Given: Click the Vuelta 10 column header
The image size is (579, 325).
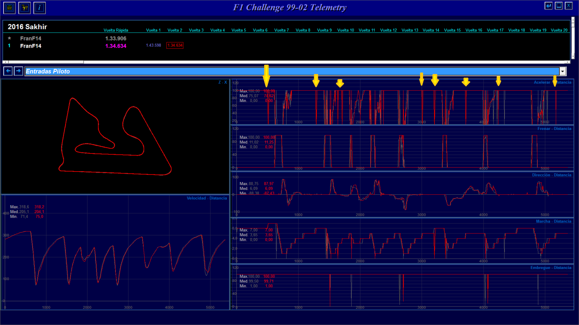Looking at the screenshot, I should [346, 30].
